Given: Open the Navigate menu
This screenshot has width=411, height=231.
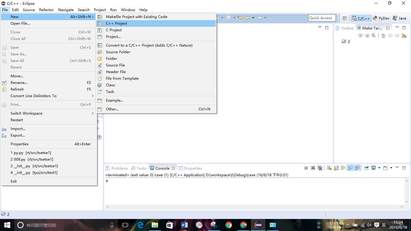Looking at the screenshot, I should 66,10.
